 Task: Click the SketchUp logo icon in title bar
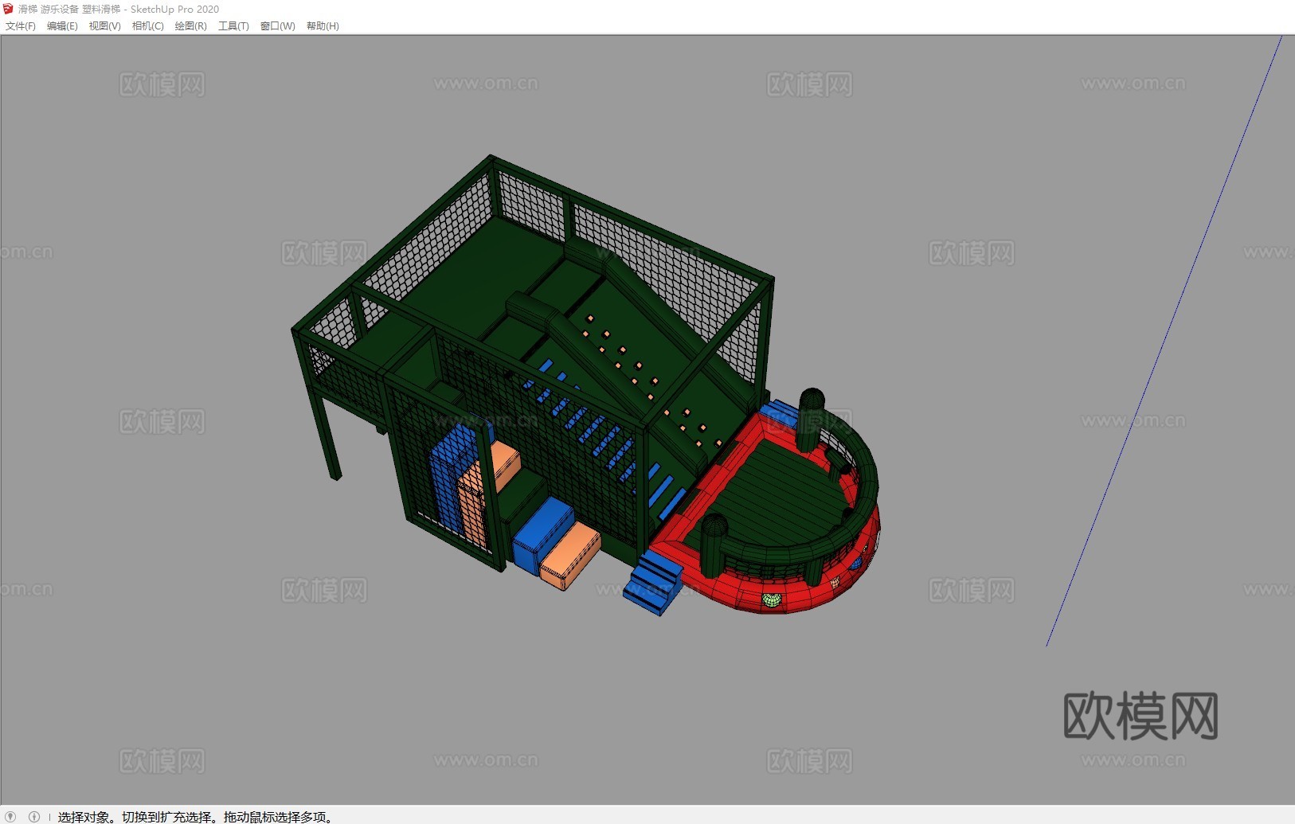click(9, 9)
